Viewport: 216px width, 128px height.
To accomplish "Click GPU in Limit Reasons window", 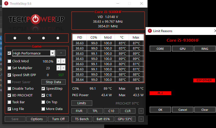I will 183,49.
